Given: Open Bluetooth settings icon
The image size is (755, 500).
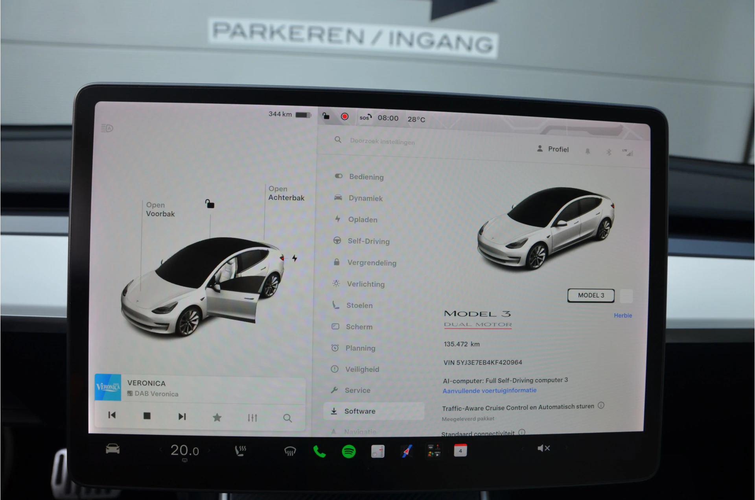Looking at the screenshot, I should (x=608, y=152).
